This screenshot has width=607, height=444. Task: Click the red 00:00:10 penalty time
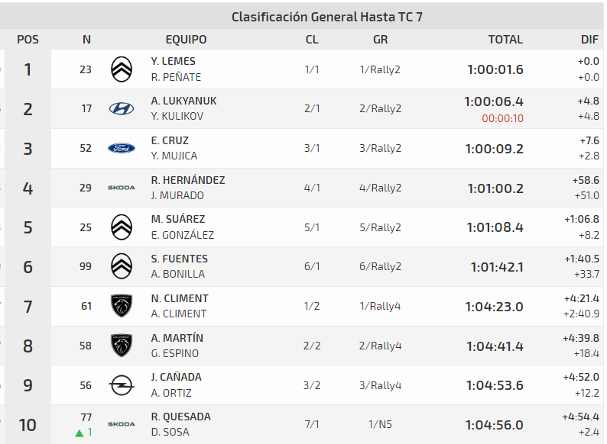coord(502,118)
